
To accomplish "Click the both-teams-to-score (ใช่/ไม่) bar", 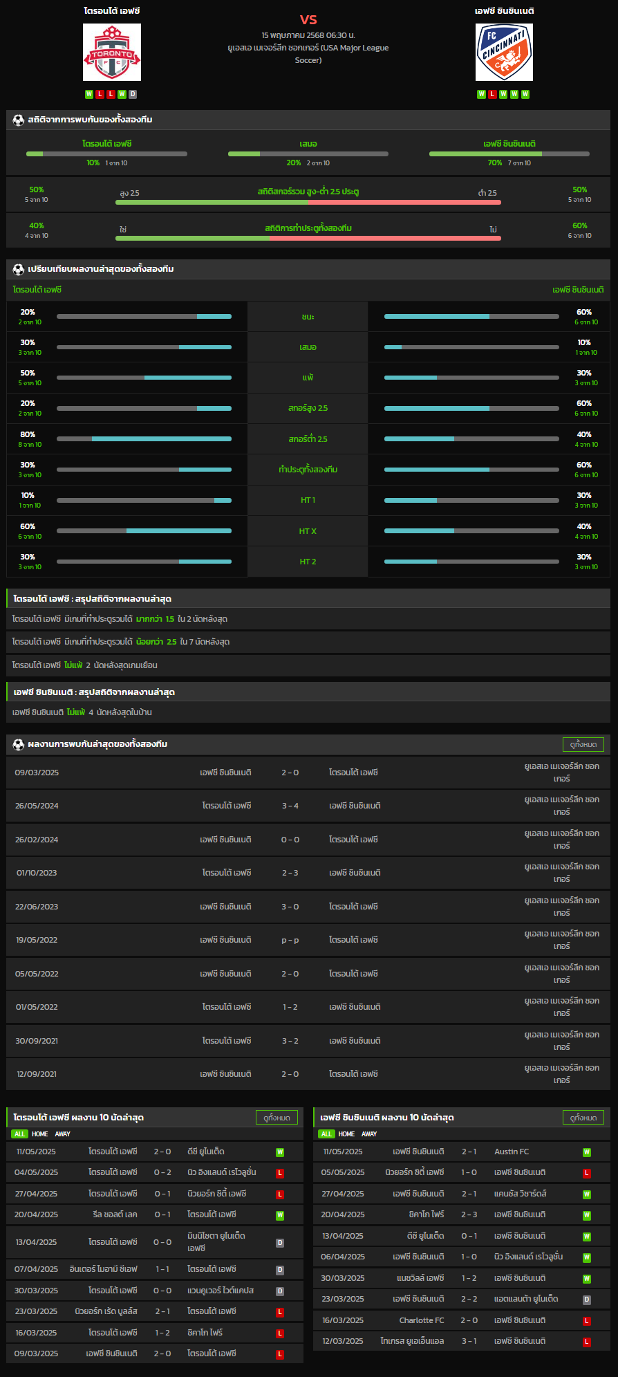I will (x=308, y=238).
